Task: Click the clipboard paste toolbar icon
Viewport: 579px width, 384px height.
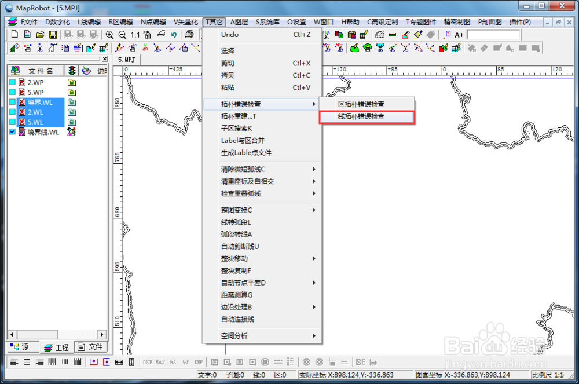Action: 352,35
